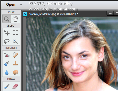Viewport: 118px width, 91px height.
Task: Select the Red Eye Removal tool
Action: tap(7, 55)
